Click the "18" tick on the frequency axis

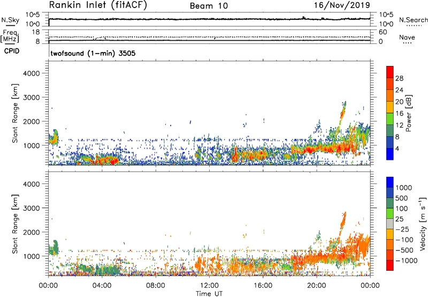click(36, 32)
